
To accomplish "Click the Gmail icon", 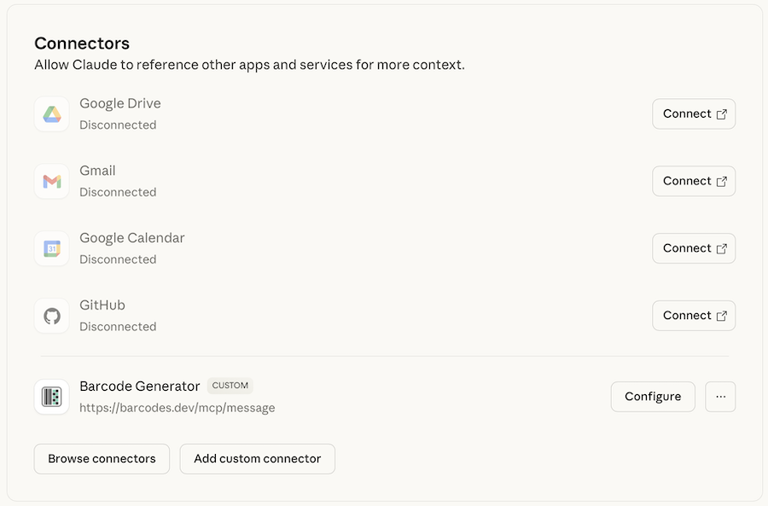I will (51, 181).
